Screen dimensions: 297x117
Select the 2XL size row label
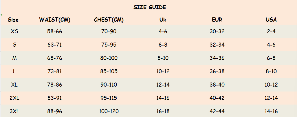coord(14,98)
